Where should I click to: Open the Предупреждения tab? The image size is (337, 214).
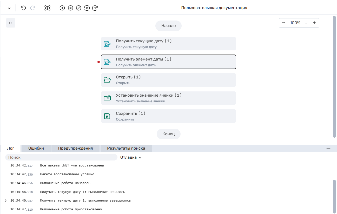pos(75,148)
